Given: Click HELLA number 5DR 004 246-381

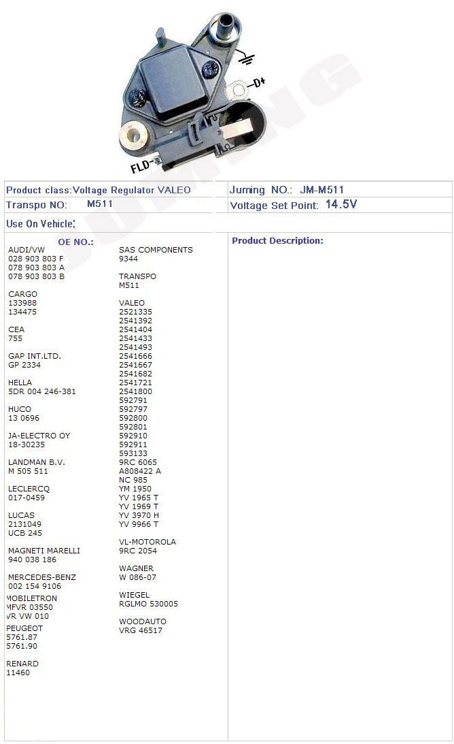Looking at the screenshot, I should tap(41, 391).
